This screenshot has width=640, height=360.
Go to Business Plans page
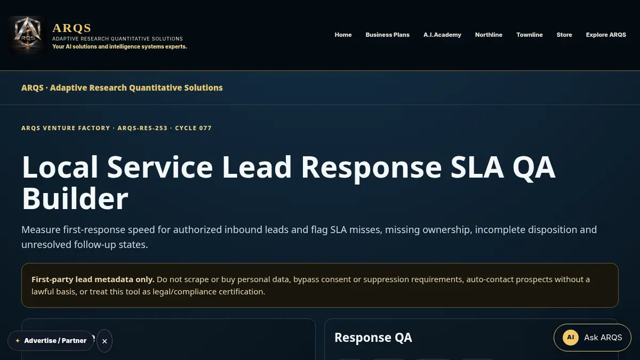(x=387, y=35)
